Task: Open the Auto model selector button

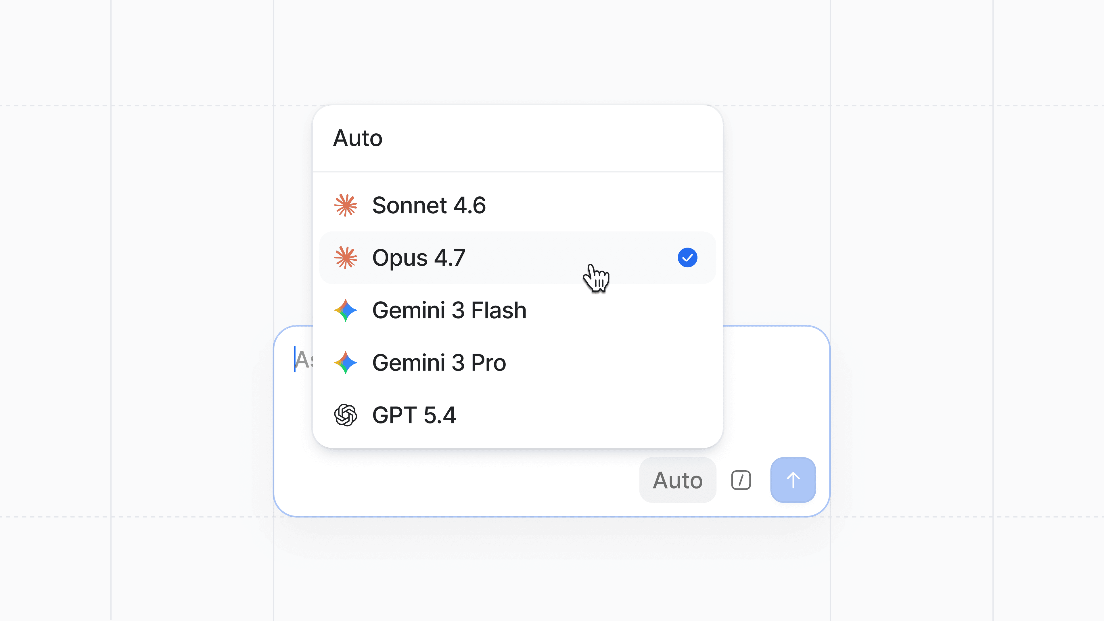Action: click(678, 480)
